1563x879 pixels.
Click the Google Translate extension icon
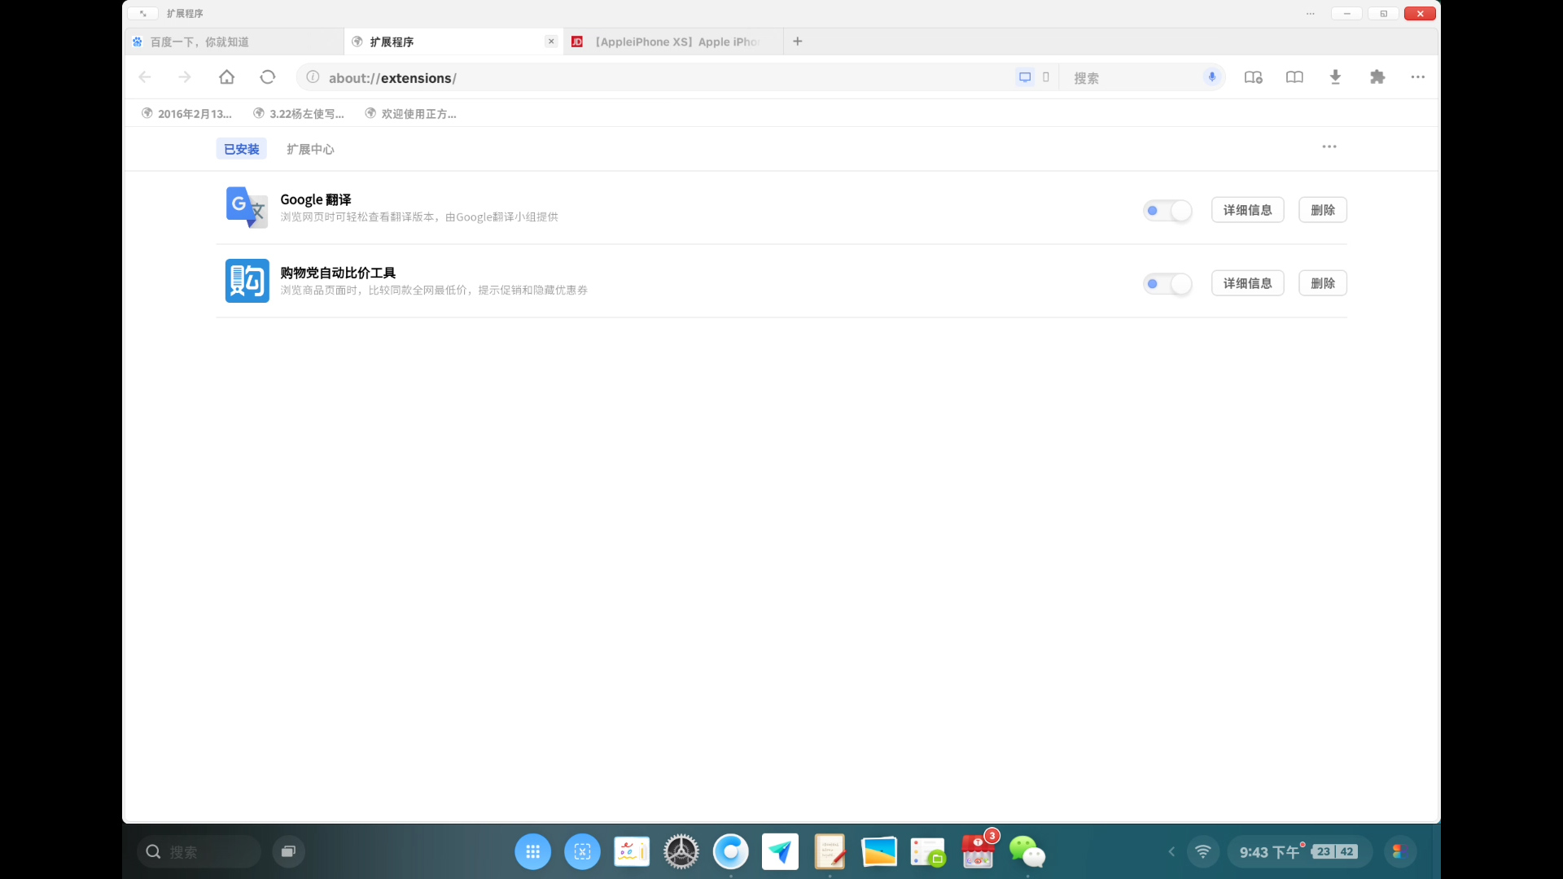pyautogui.click(x=247, y=208)
